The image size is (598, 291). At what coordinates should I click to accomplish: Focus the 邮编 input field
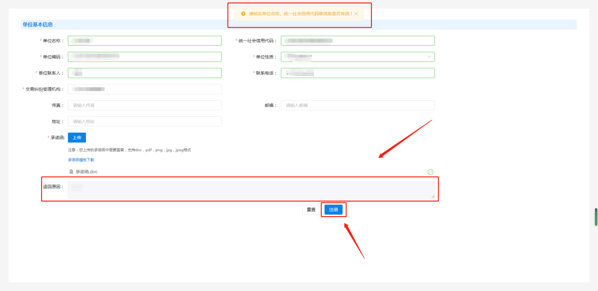pyautogui.click(x=357, y=105)
